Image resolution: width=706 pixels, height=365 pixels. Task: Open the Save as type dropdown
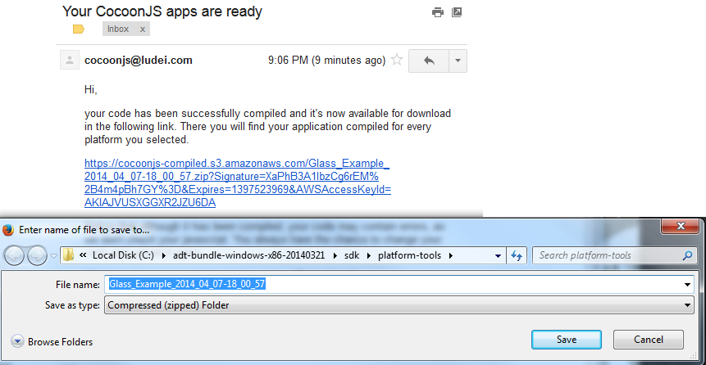tap(687, 305)
